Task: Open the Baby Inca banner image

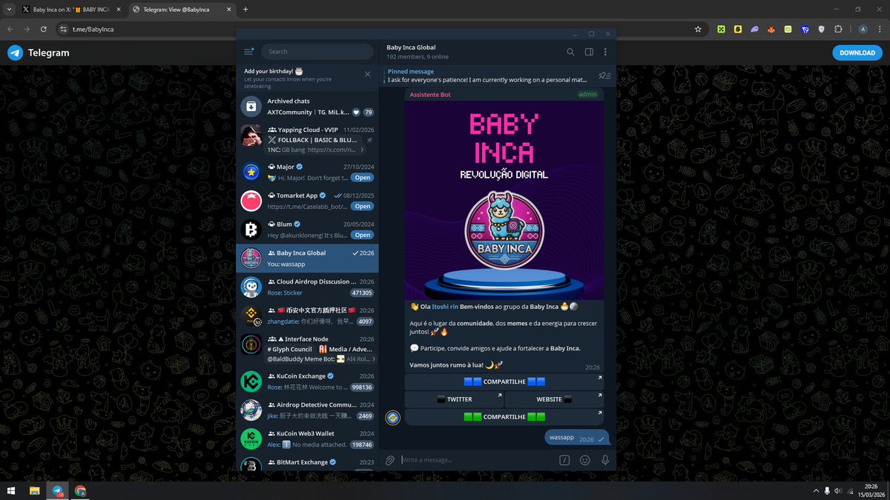Action: [504, 200]
